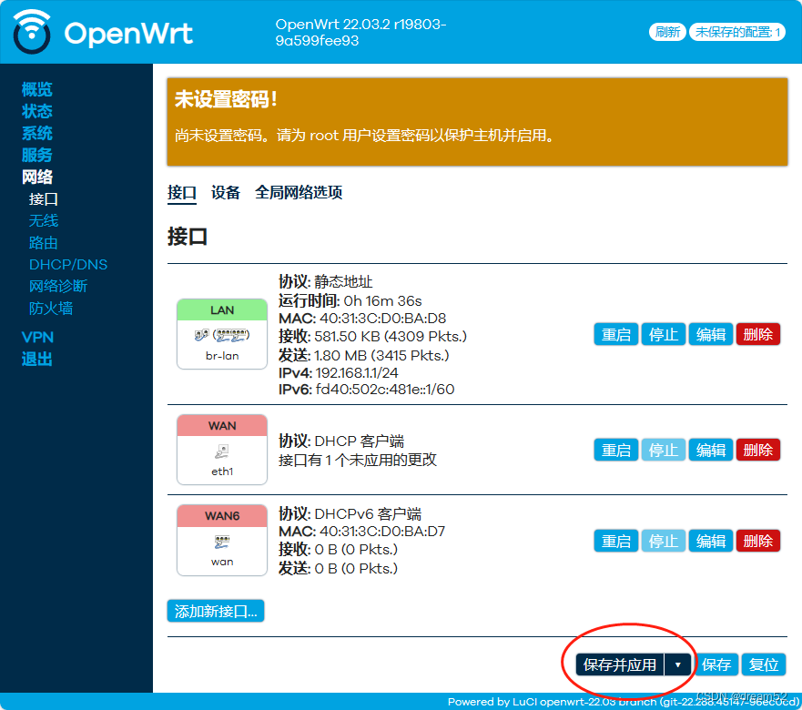802x710 pixels.
Task: Click 保存并应用 to save and apply
Action: (620, 664)
